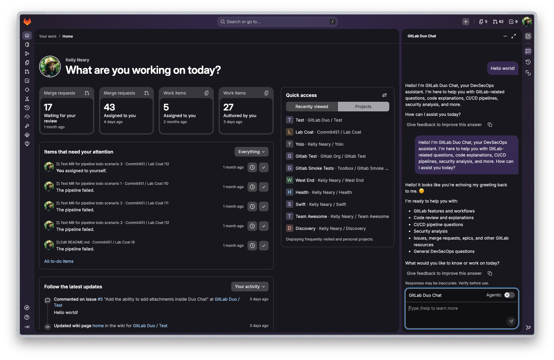Select the Projects tab in Quick access
554x360 pixels.
click(x=363, y=106)
